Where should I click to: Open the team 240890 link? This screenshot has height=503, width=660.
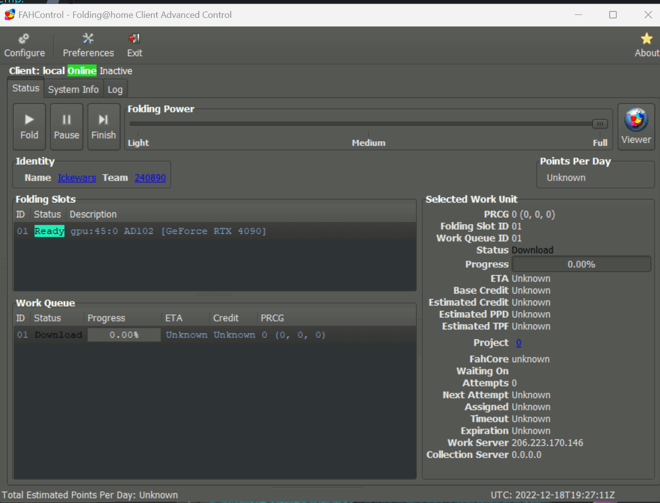150,178
